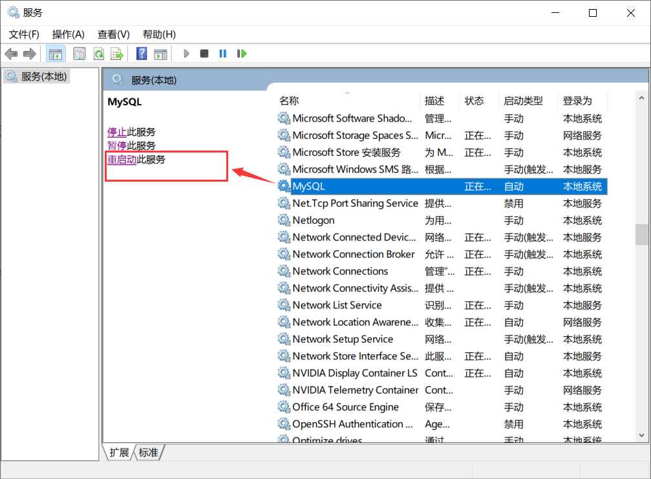This screenshot has width=651, height=479.
Task: Click gear icon beside Office 64 Source Engine
Action: 284,407
